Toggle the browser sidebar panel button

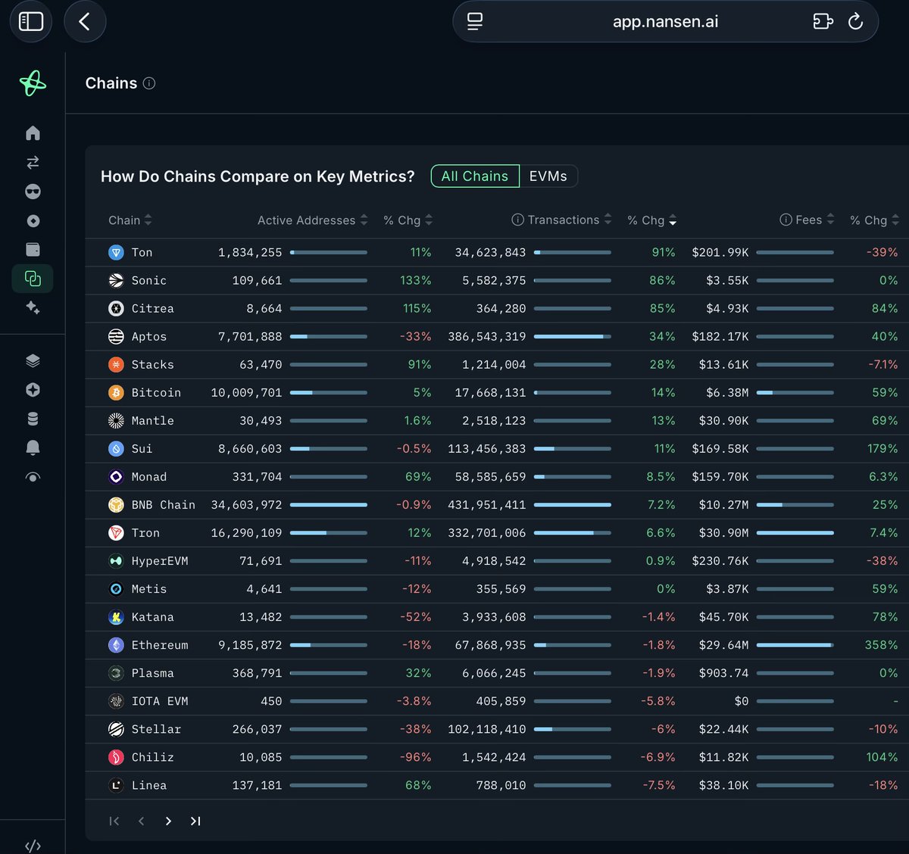click(x=31, y=21)
